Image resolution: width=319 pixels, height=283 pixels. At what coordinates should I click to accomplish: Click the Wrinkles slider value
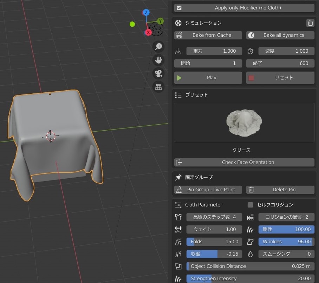285,242
